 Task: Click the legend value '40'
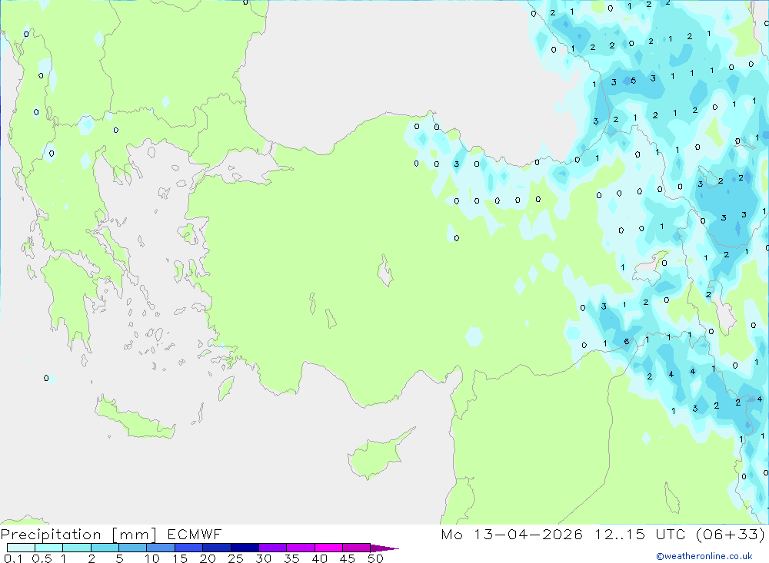tap(319, 558)
